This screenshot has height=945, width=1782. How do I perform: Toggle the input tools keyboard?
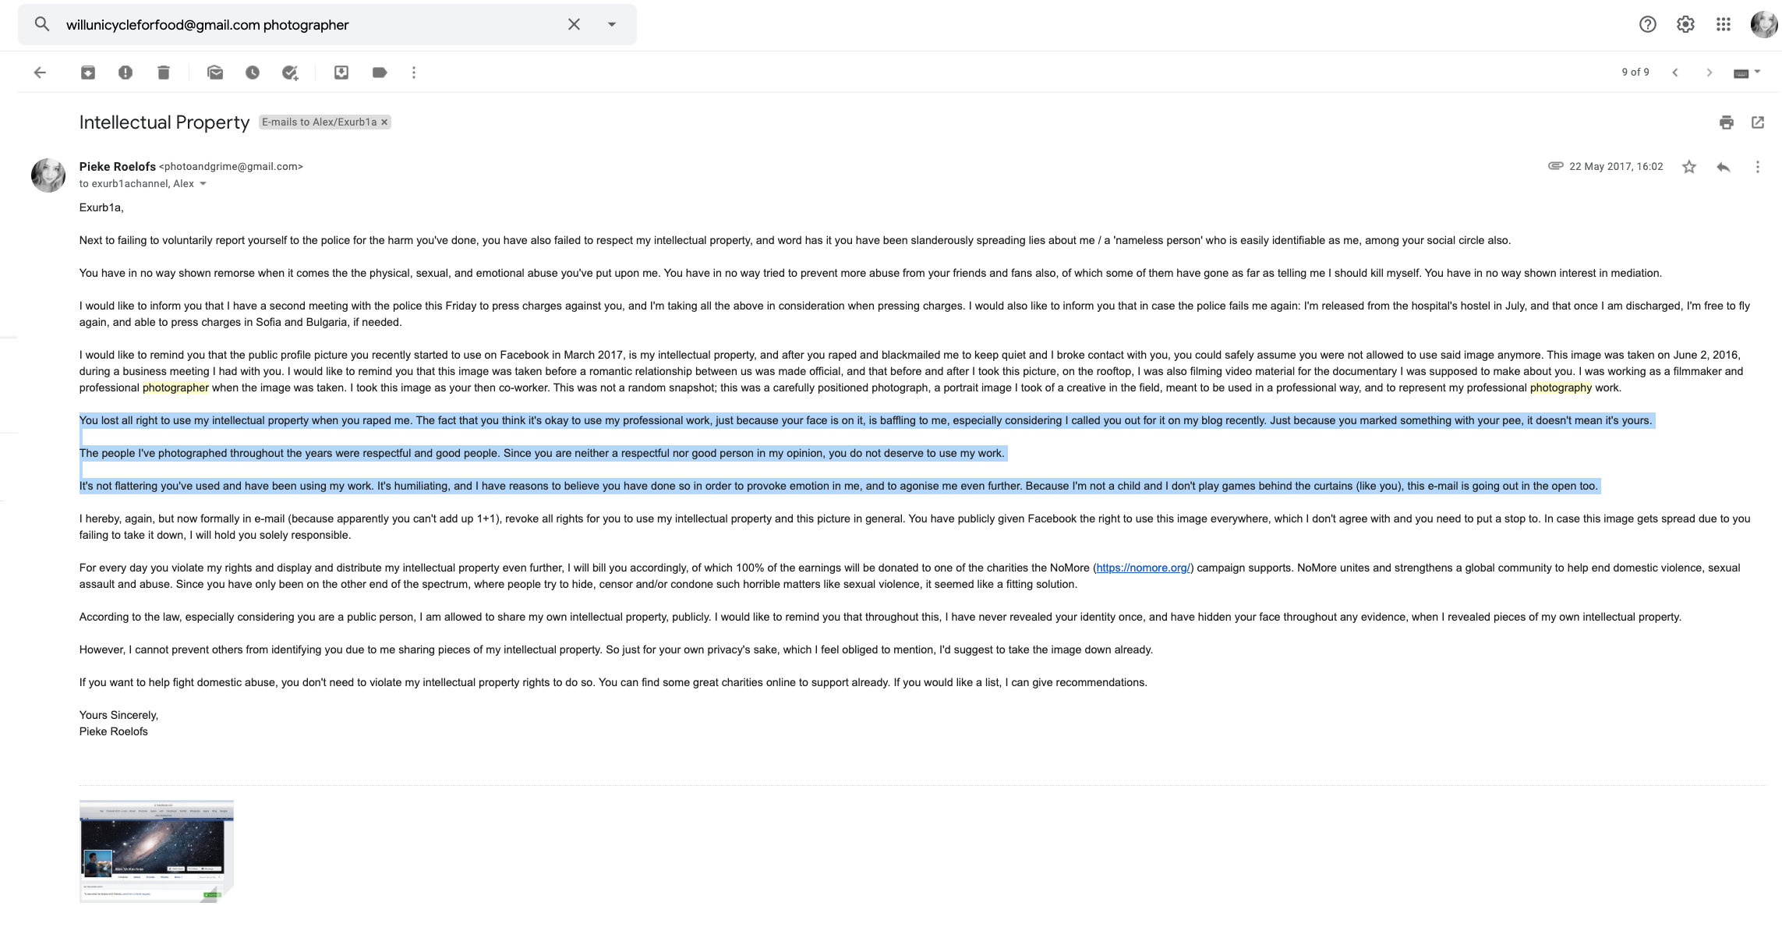click(x=1740, y=72)
